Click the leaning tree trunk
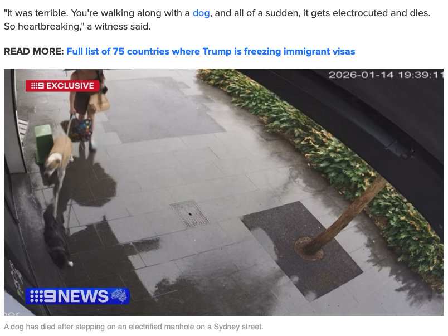Screen dimensions: 448x336 pos(343,217)
